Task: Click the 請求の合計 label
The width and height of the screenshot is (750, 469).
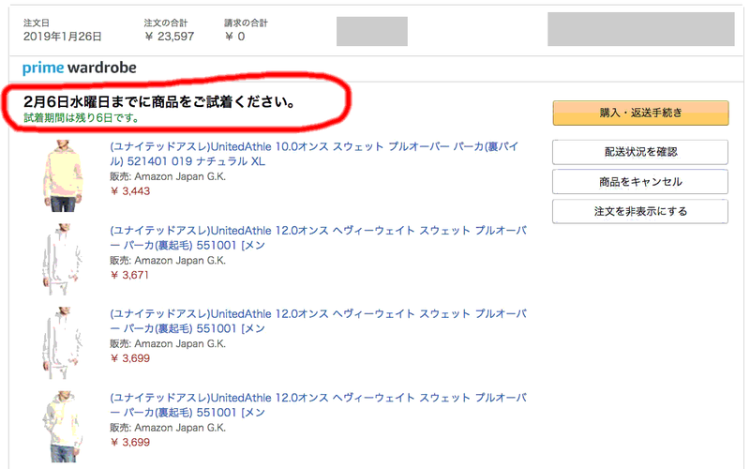Action: coord(246,23)
